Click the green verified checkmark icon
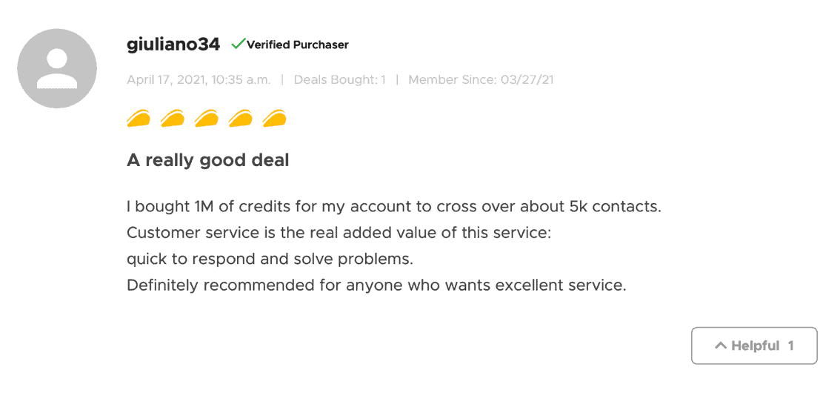This screenshot has width=840, height=396. (238, 44)
